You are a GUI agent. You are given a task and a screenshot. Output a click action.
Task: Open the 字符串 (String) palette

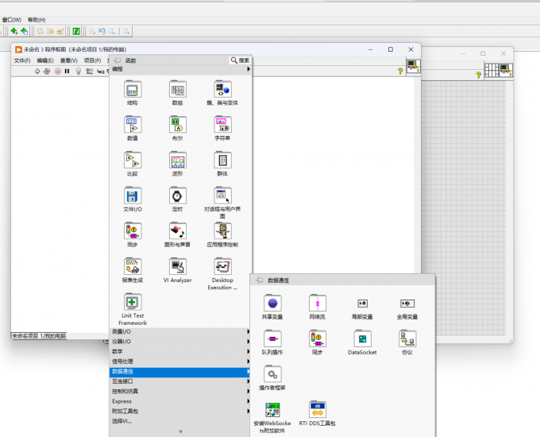point(222,125)
